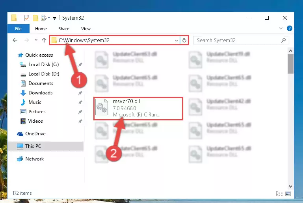This screenshot has height=203, width=303.
Task: Open Videos in the sidebar
Action: tap(32, 121)
